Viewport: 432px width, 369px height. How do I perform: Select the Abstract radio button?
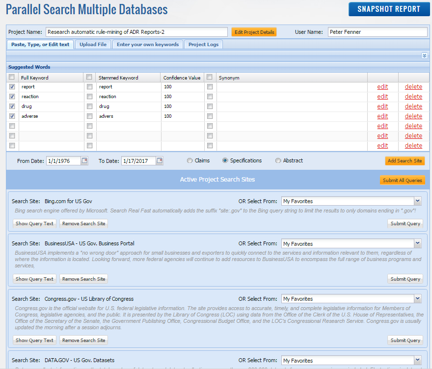[x=278, y=160]
